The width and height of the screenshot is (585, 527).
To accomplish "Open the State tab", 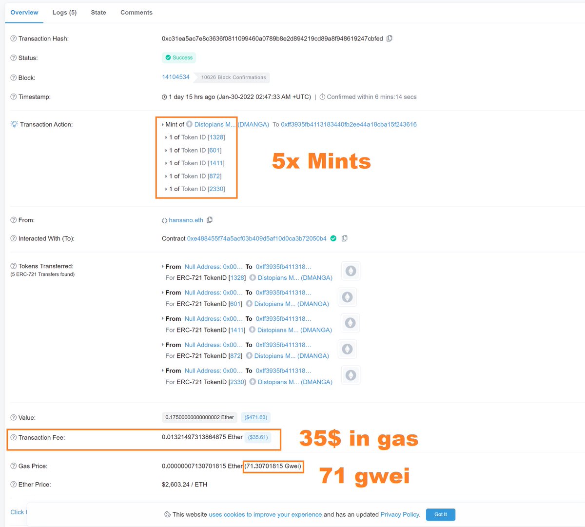I will click(x=98, y=12).
